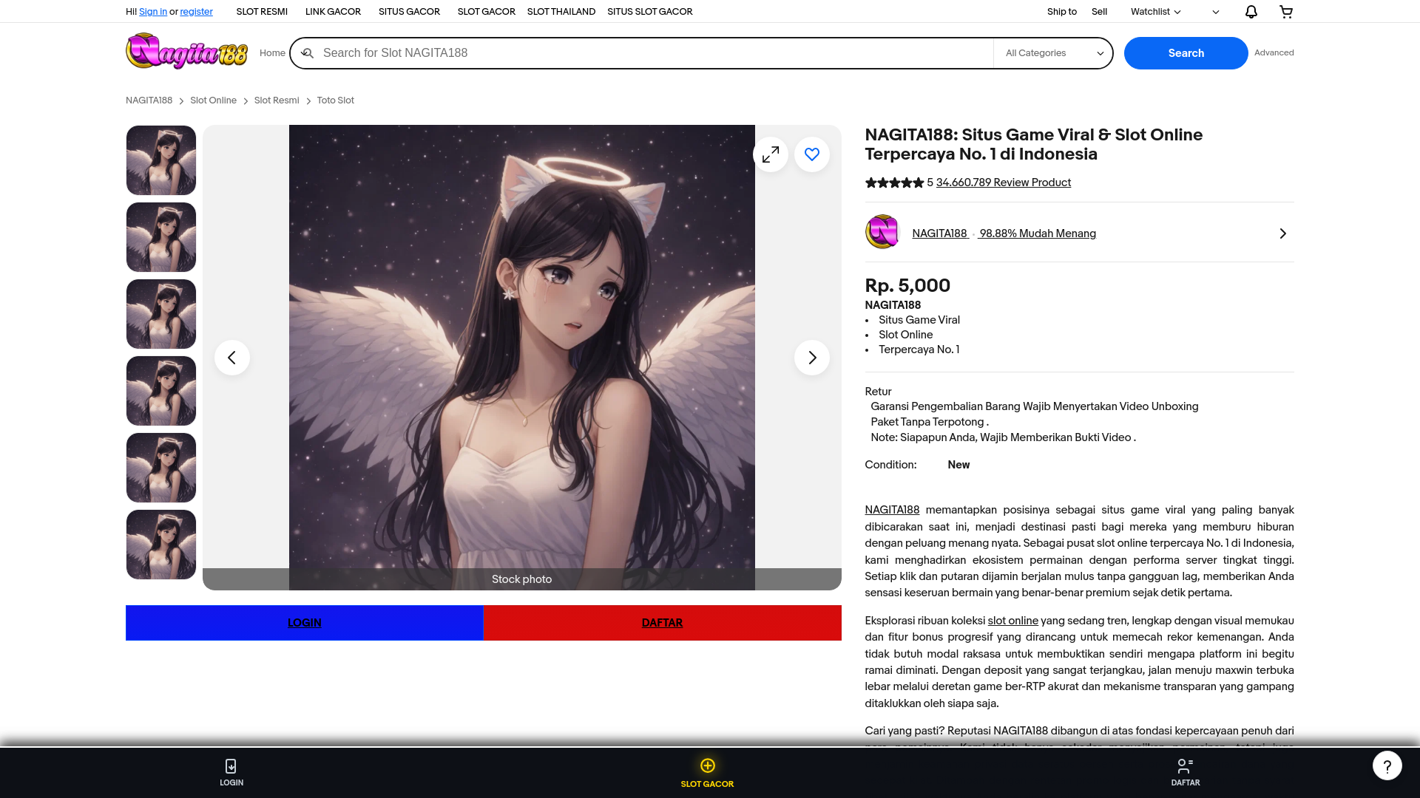Viewport: 1420px width, 798px height.
Task: Click the blue LOGIN button
Action: [305, 623]
